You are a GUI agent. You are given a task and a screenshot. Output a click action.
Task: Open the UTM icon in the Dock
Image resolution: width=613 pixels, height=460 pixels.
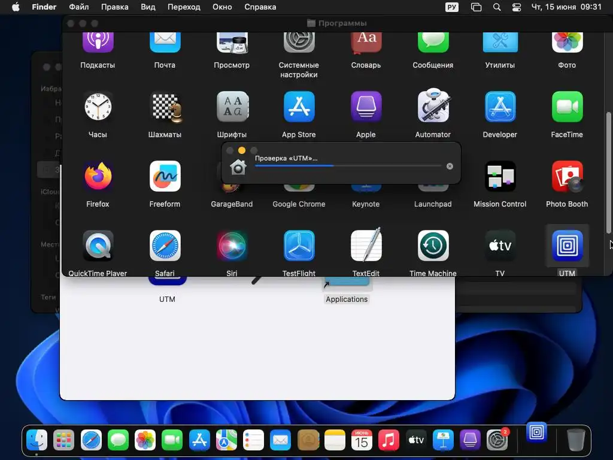click(536, 432)
